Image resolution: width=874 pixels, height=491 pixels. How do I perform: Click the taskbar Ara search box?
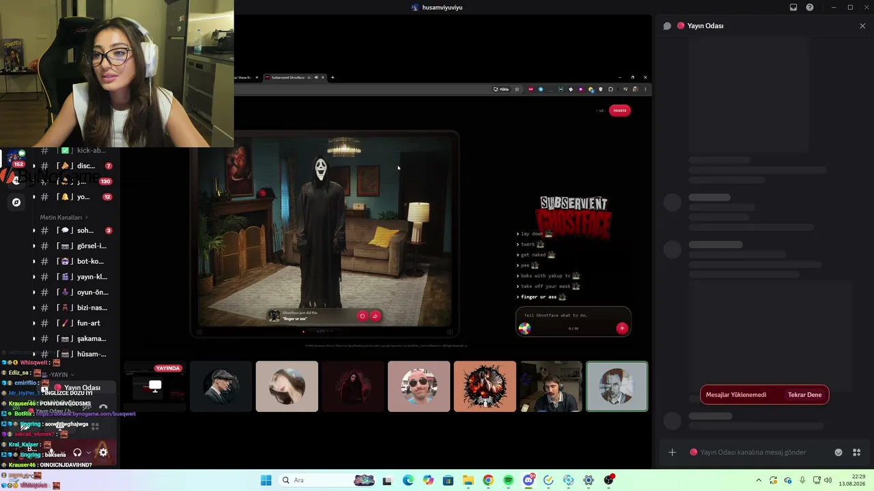[x=328, y=480]
